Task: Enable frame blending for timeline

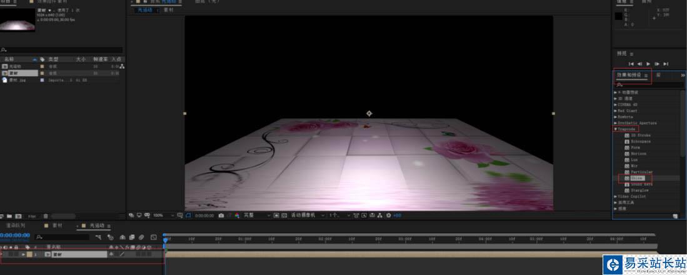Action: pyautogui.click(x=132, y=237)
